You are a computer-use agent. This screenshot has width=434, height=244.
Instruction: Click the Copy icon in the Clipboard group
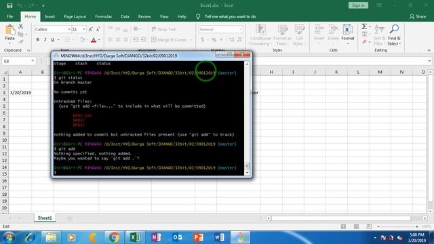pyautogui.click(x=21, y=35)
